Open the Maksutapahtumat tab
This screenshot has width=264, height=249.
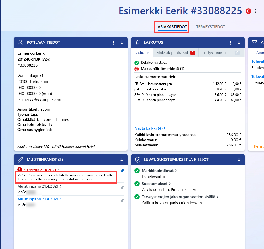(176, 53)
